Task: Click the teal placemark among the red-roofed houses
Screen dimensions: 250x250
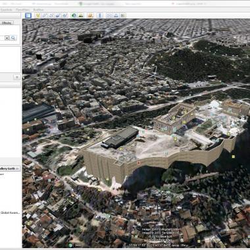Action: pos(49,180)
